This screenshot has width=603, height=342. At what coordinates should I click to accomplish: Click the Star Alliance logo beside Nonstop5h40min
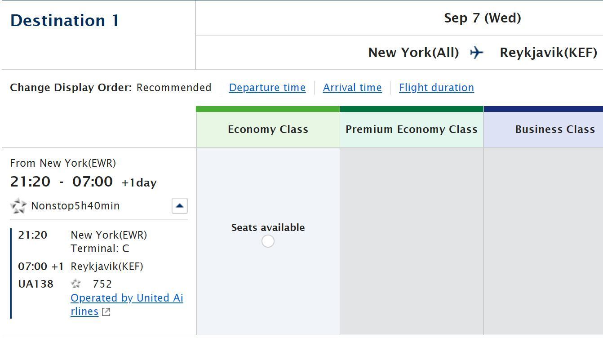point(18,206)
